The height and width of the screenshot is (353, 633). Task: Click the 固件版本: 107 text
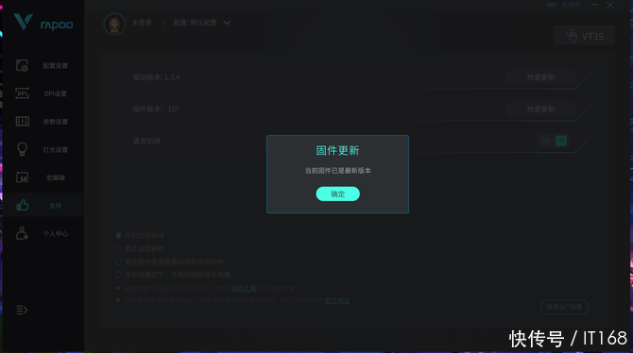pos(156,109)
